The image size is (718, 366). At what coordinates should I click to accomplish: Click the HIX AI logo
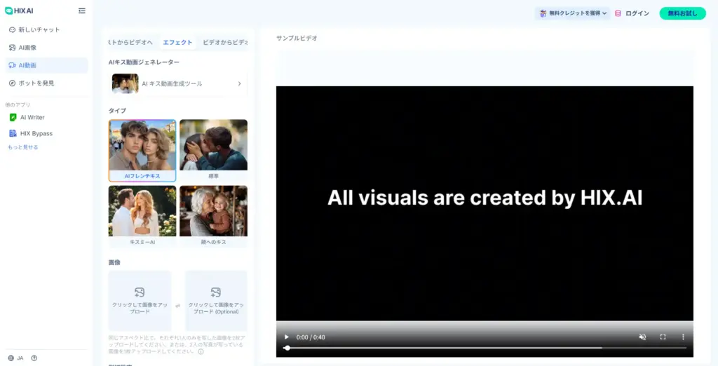click(x=19, y=11)
